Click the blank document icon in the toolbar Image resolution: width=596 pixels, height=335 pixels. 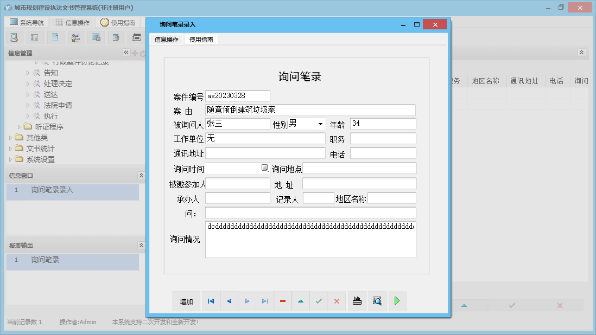(56, 37)
